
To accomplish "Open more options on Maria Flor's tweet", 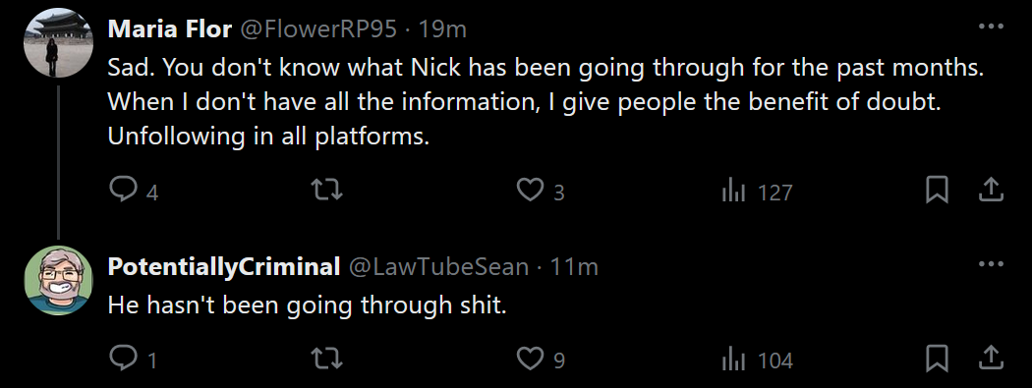I will click(991, 27).
